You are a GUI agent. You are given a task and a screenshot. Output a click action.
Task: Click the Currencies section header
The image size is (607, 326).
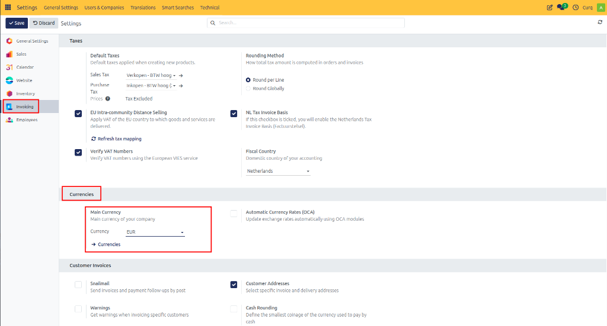(82, 194)
